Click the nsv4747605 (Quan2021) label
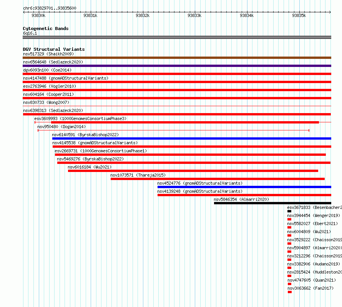Image resolution: width=342 pixels, height=307 pixels. [312, 280]
